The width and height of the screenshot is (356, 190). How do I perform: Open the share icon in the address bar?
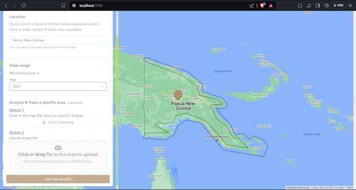click(x=252, y=5)
